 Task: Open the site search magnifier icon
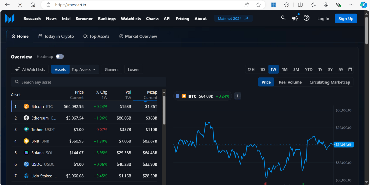(x=283, y=18)
